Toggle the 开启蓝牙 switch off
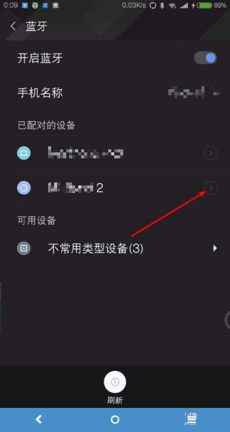The width and height of the screenshot is (230, 432). [x=205, y=58]
